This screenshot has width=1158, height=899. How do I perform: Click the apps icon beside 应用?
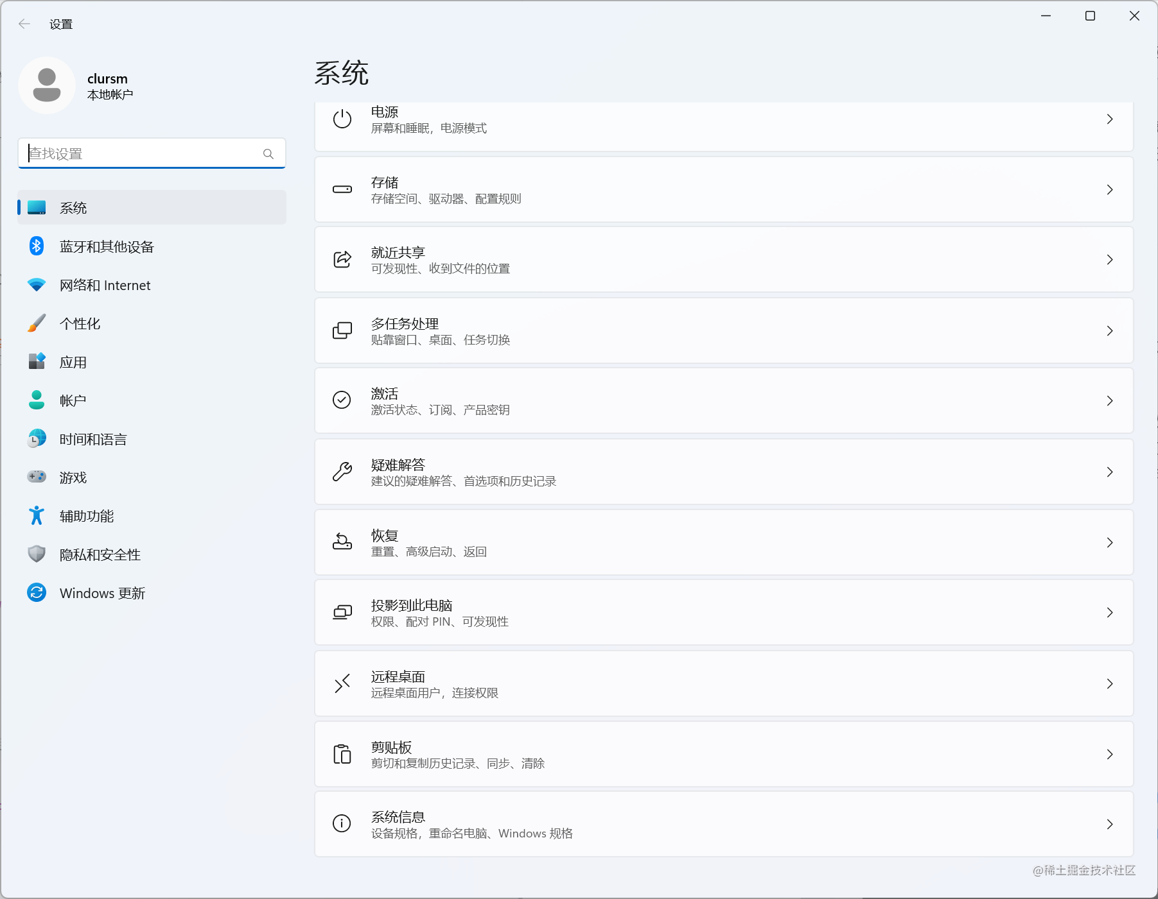(x=37, y=361)
